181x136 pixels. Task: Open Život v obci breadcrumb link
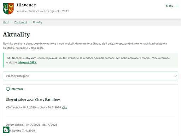pyautogui.click(x=21, y=22)
